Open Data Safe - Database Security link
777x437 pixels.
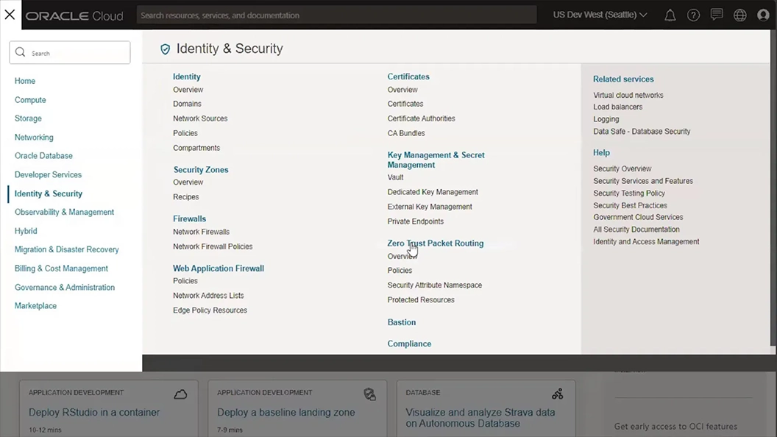click(642, 131)
